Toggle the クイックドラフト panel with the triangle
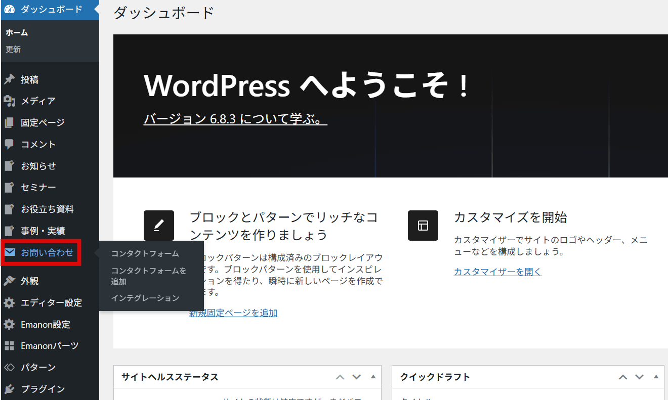Screen dimensions: 668x400 click(x=656, y=377)
